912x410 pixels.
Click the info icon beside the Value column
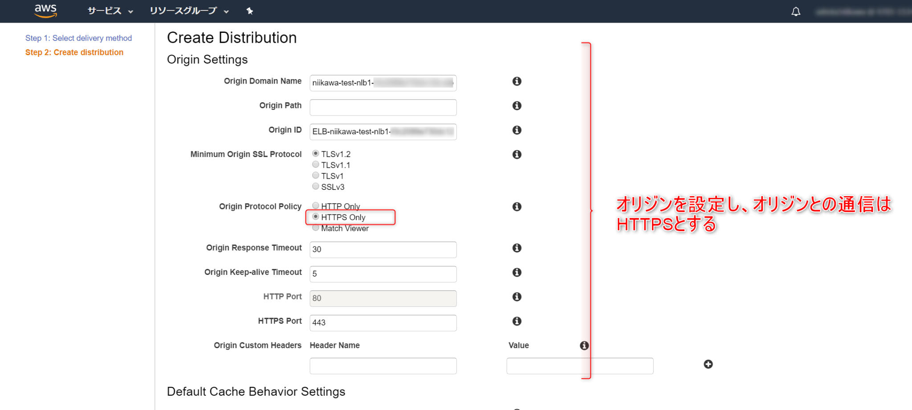[584, 345]
